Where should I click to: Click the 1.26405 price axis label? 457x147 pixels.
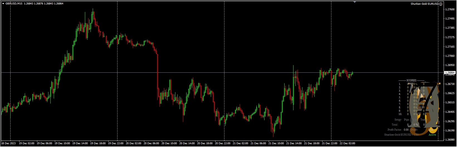(x=450, y=112)
